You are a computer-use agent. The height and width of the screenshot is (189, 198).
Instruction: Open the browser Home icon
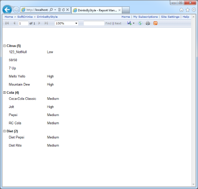[x=181, y=10]
